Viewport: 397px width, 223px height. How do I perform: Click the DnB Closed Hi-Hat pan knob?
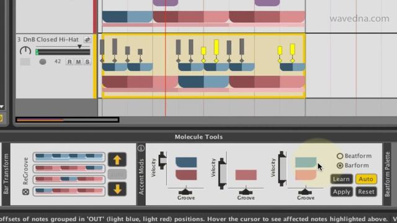tap(25, 51)
